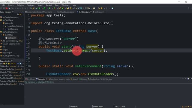Click Clone a Git repository icon in Repositories
This screenshot has width=192, height=108.
(x=6, y=64)
